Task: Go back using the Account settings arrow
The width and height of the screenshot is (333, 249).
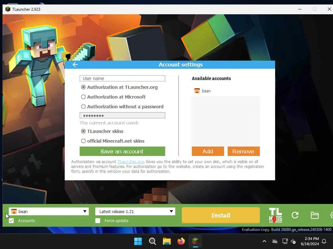Action: [75, 65]
